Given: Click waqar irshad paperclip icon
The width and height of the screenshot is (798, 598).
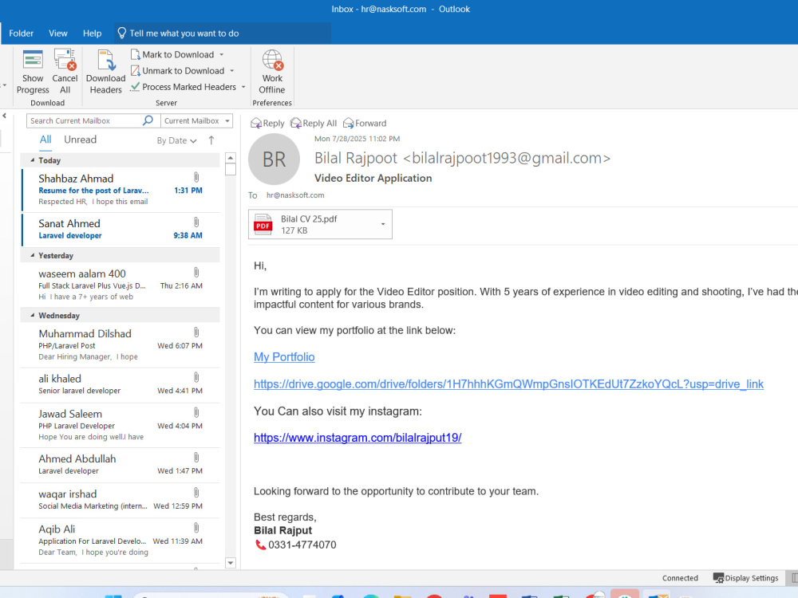Looking at the screenshot, I should click(x=196, y=493).
